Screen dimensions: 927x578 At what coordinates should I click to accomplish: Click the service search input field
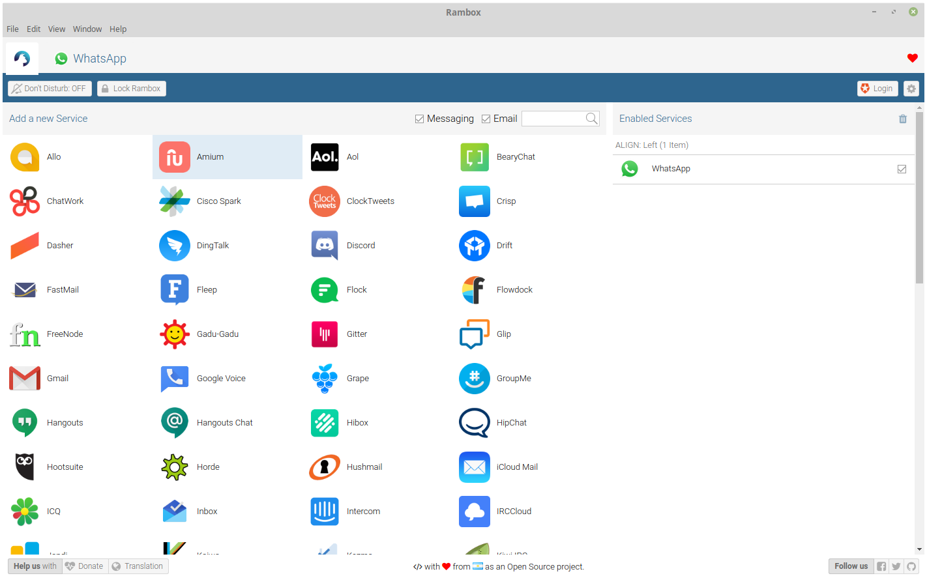[x=553, y=119]
